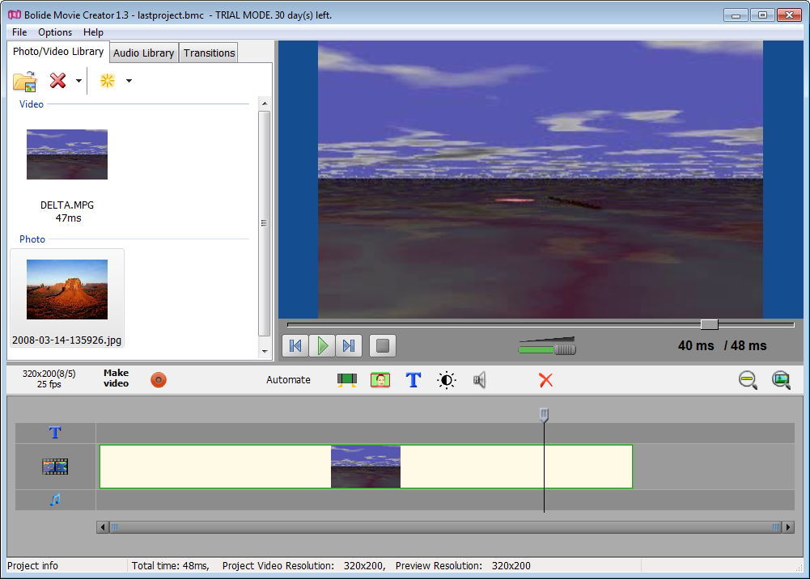
Task: Click the text track T icon
Action: coord(55,433)
